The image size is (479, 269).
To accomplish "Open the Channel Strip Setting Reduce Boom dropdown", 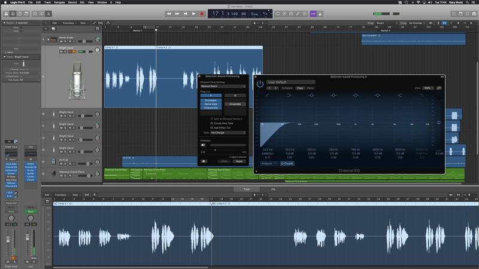I will 222,86.
